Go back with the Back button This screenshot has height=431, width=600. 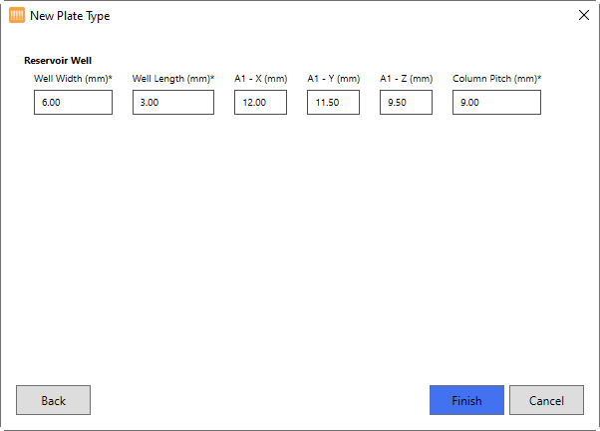point(53,400)
